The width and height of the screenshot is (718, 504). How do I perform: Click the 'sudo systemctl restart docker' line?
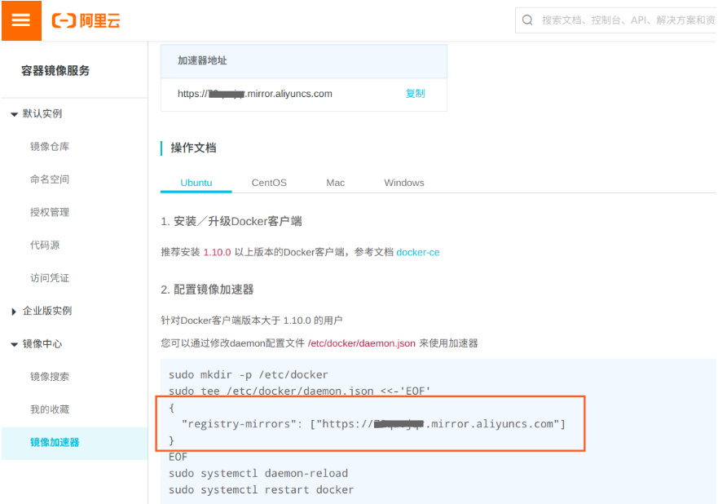coord(261,490)
